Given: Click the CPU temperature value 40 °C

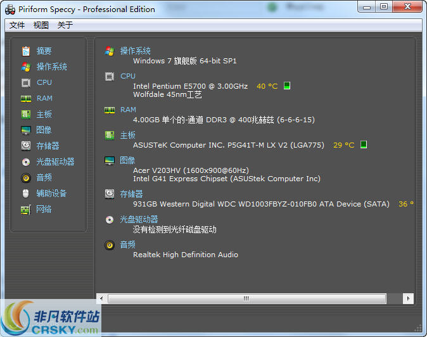Looking at the screenshot, I should tap(267, 86).
